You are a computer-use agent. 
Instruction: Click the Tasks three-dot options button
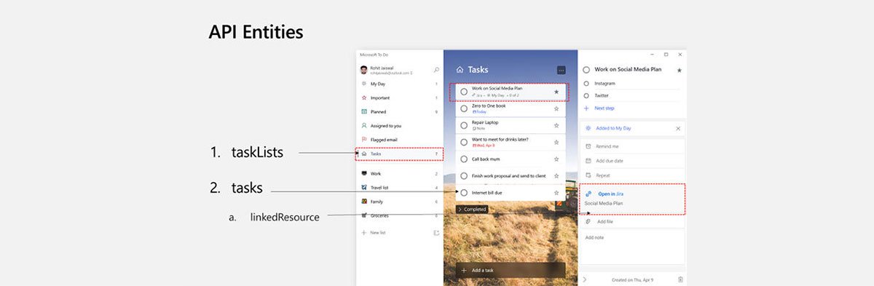coord(561,70)
